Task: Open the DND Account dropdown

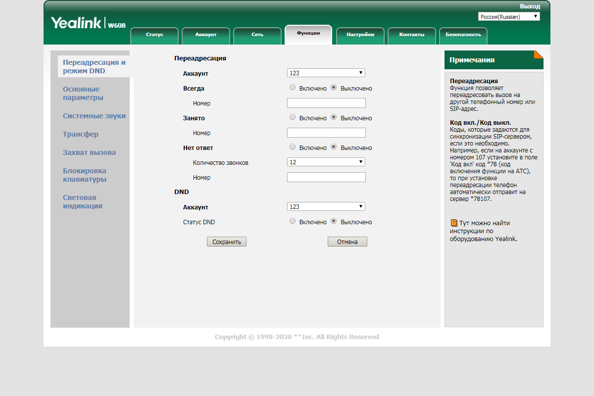Action: [x=326, y=206]
